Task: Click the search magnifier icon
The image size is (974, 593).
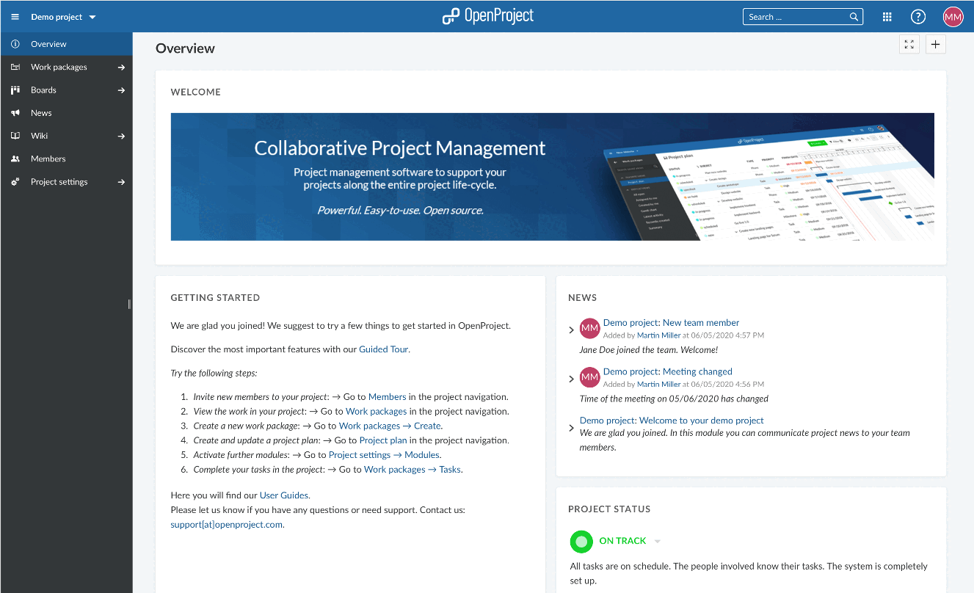Action: click(854, 16)
